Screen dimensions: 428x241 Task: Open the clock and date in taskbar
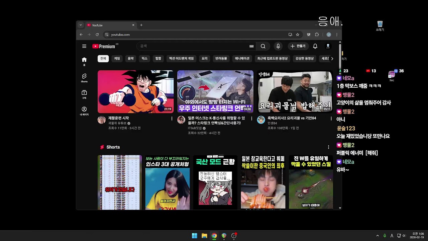tap(417, 236)
